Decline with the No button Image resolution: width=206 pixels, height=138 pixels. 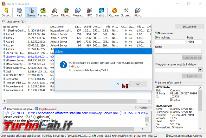click(138, 84)
